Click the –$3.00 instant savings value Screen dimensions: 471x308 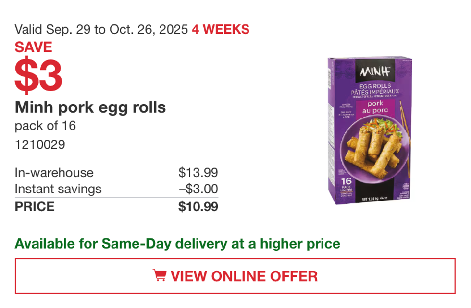[x=198, y=189]
